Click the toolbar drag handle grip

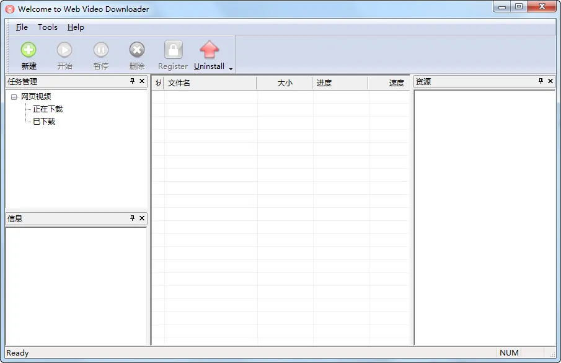[x=9, y=55]
